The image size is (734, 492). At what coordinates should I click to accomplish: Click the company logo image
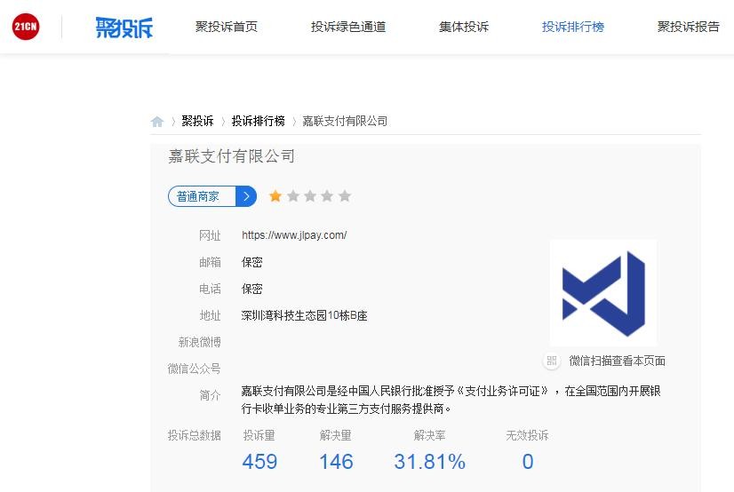coord(603,293)
